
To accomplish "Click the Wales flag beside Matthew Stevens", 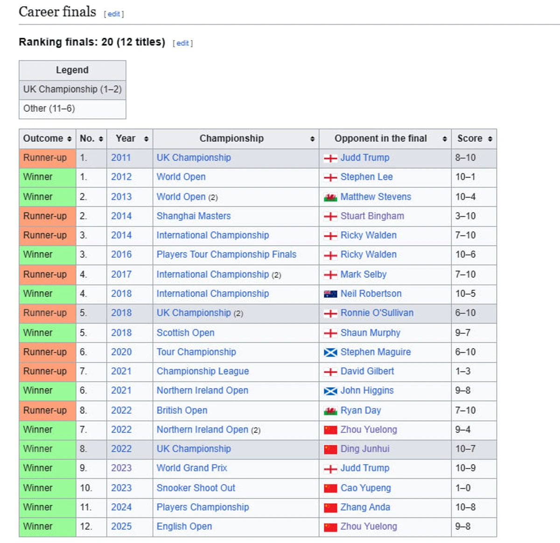I will coord(330,197).
